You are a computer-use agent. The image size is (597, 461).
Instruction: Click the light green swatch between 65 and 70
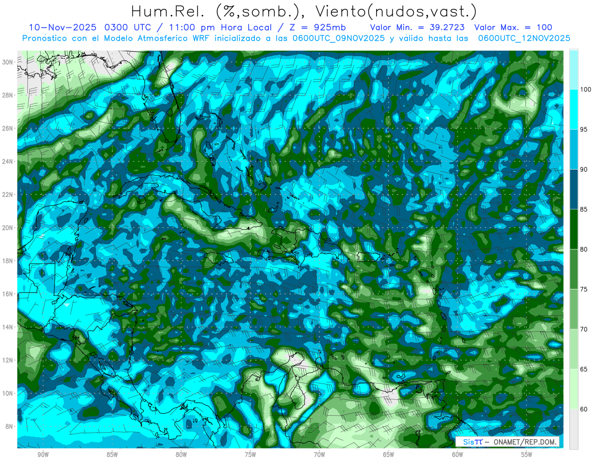574,349
